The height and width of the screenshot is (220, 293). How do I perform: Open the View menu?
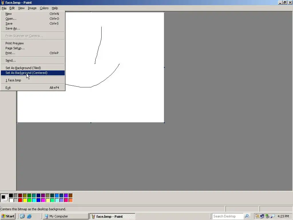point(21,8)
